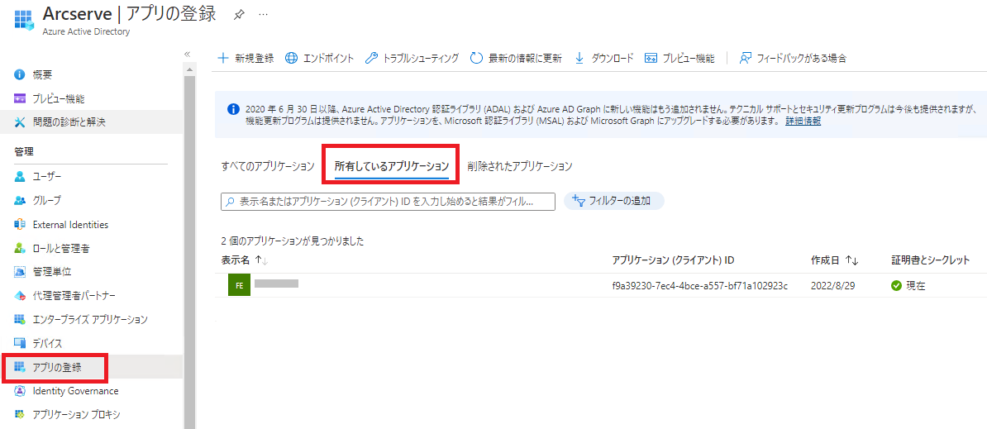Viewport: 987px width, 429px height.
Task: Click the sidebar vertical scrollbar
Action: [x=189, y=251]
